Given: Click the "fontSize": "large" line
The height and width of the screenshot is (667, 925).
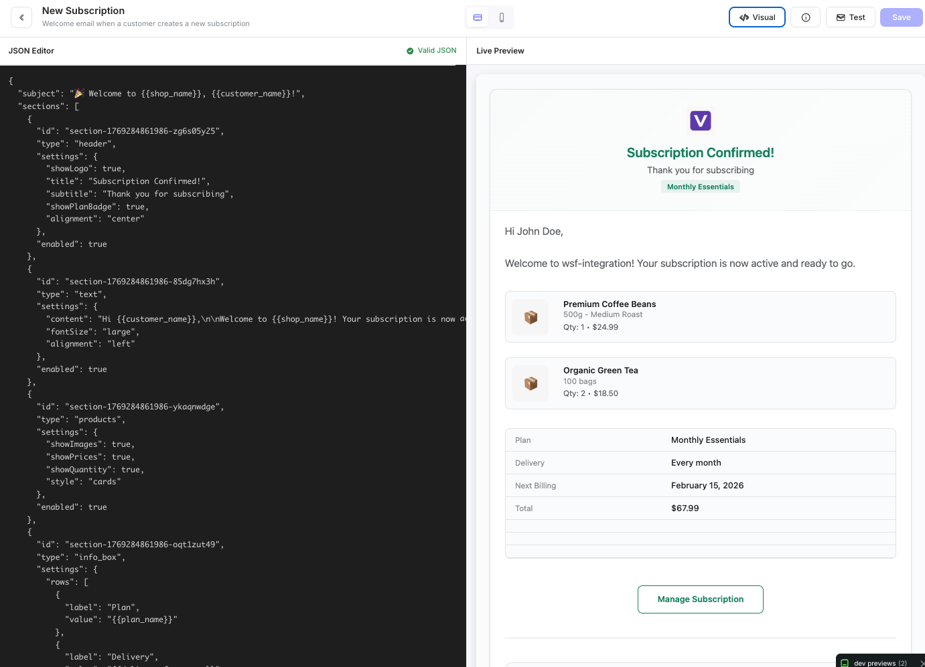Looking at the screenshot, I should 93,332.
